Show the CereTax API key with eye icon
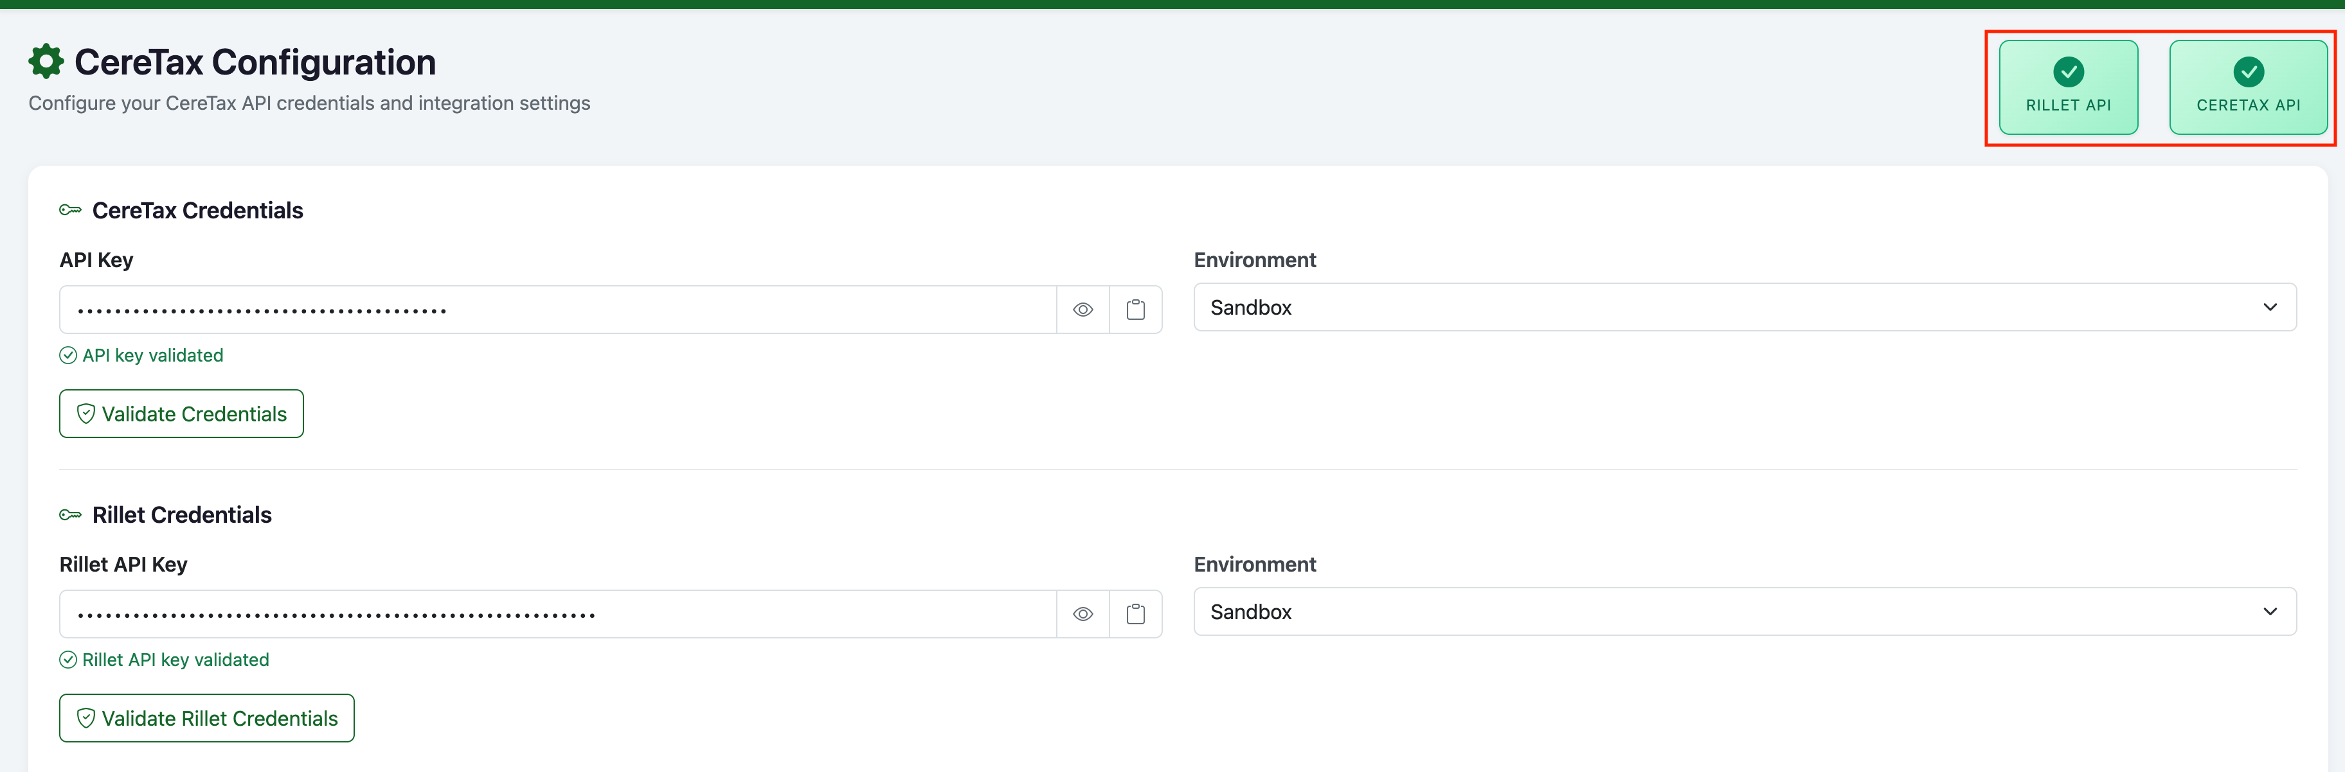This screenshot has height=772, width=2345. point(1083,310)
